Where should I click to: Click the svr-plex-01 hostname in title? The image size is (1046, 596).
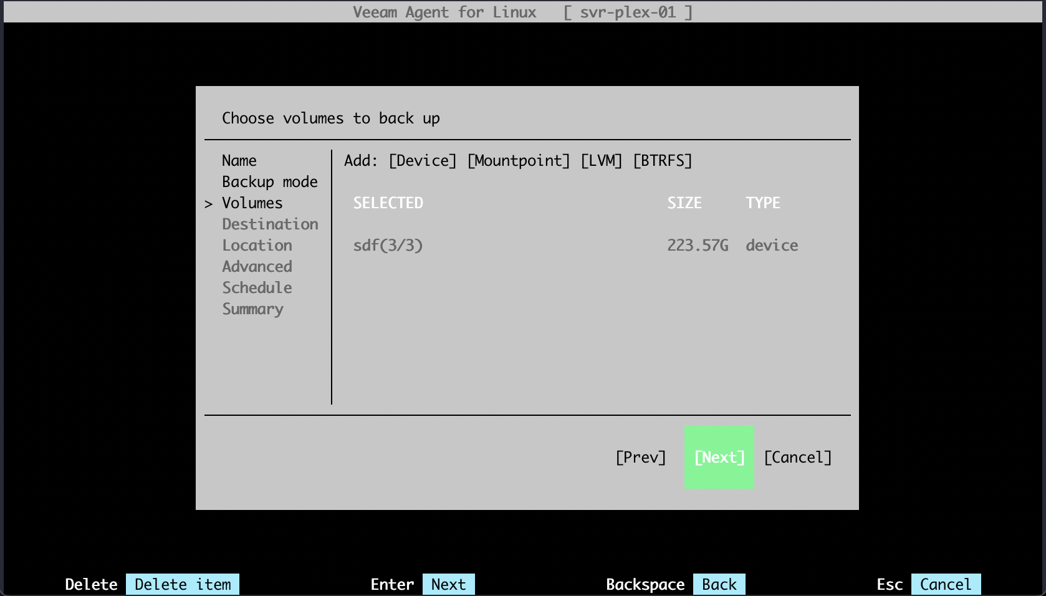click(628, 12)
